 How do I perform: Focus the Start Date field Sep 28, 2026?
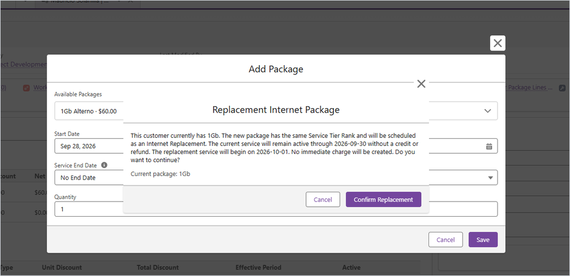(x=276, y=146)
